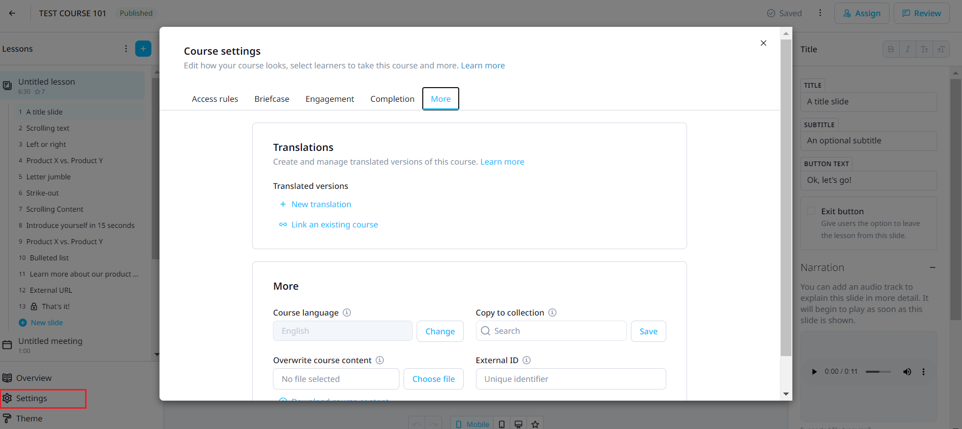Image resolution: width=962 pixels, height=429 pixels.
Task: Select the desktop preview icon
Action: [518, 424]
